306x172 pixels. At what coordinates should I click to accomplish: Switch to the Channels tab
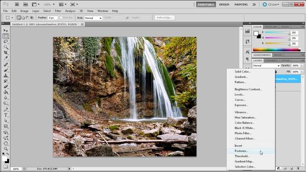coord(272,61)
